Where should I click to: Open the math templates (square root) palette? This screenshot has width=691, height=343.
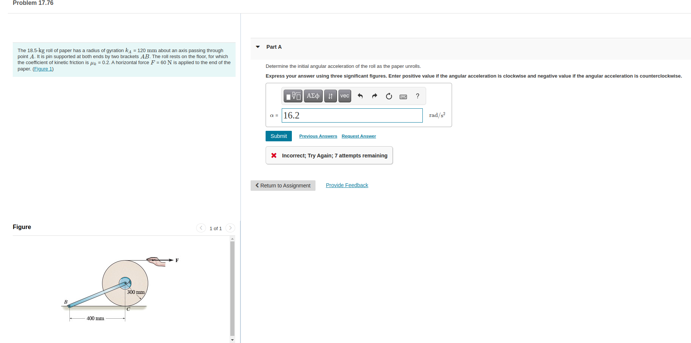tap(293, 96)
